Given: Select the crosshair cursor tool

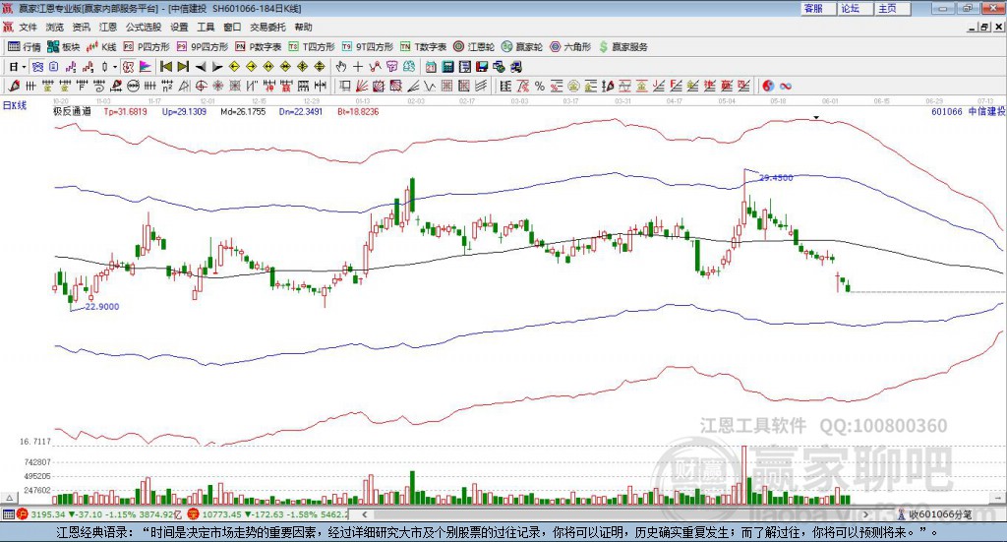Looking at the screenshot, I should coord(358,67).
